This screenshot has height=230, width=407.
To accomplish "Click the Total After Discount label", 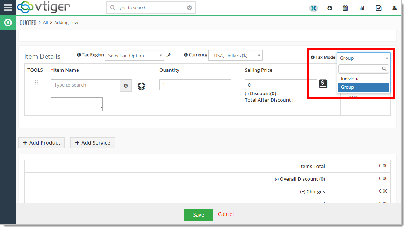I will pyautogui.click(x=269, y=100).
